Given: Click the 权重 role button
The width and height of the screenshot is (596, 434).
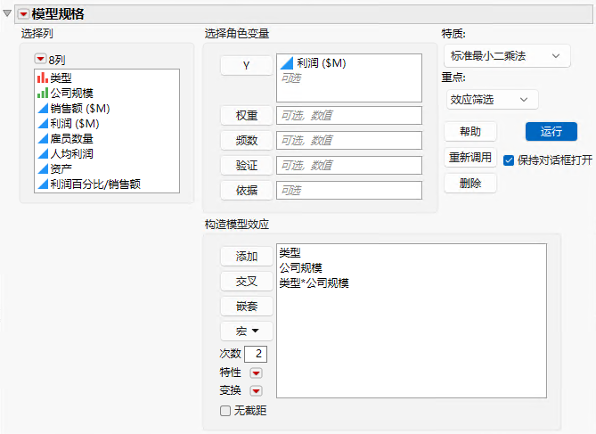Looking at the screenshot, I should (246, 115).
